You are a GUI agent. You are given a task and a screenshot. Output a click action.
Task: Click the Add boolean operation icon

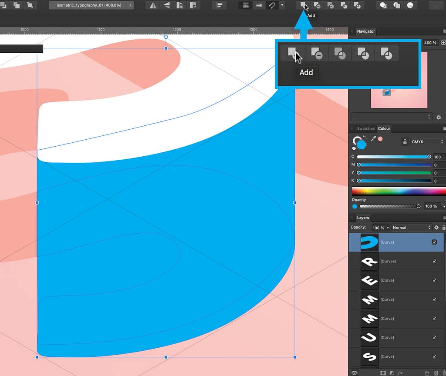click(303, 5)
